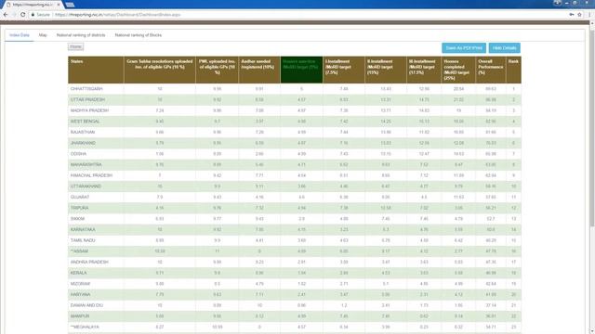
Task: Open National ranking of districts tab
Action: click(81, 35)
